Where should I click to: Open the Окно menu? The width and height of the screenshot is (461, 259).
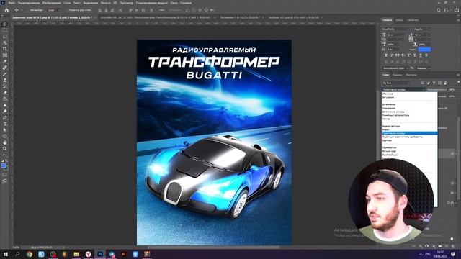(x=174, y=3)
